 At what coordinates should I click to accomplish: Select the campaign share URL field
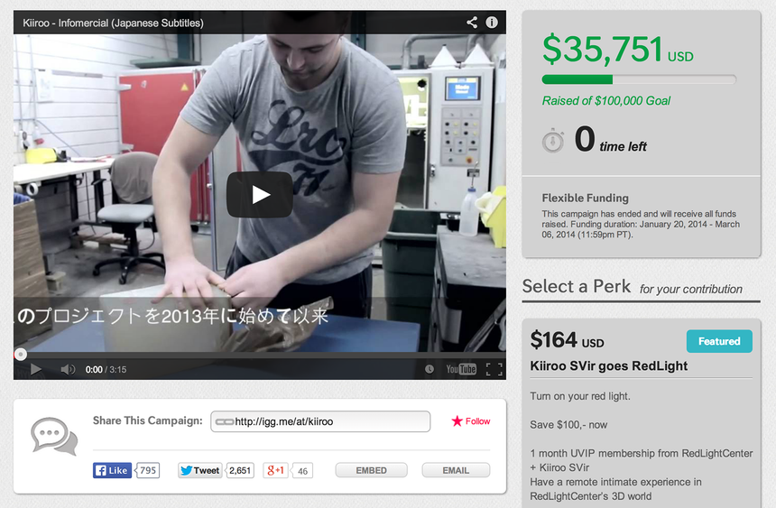pyautogui.click(x=320, y=421)
